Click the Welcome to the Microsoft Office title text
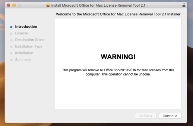 [118, 14]
